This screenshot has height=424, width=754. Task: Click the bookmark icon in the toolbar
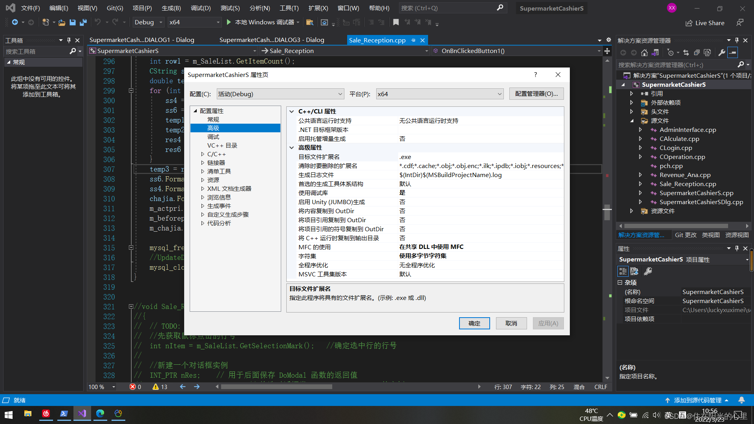pyautogui.click(x=396, y=22)
